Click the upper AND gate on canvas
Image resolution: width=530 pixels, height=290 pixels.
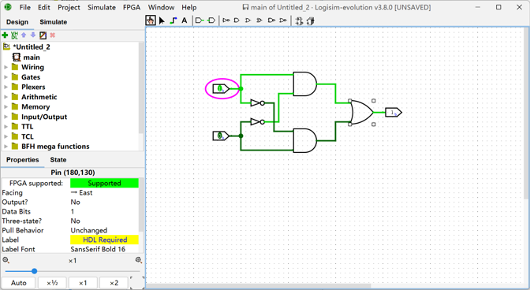pyautogui.click(x=304, y=84)
